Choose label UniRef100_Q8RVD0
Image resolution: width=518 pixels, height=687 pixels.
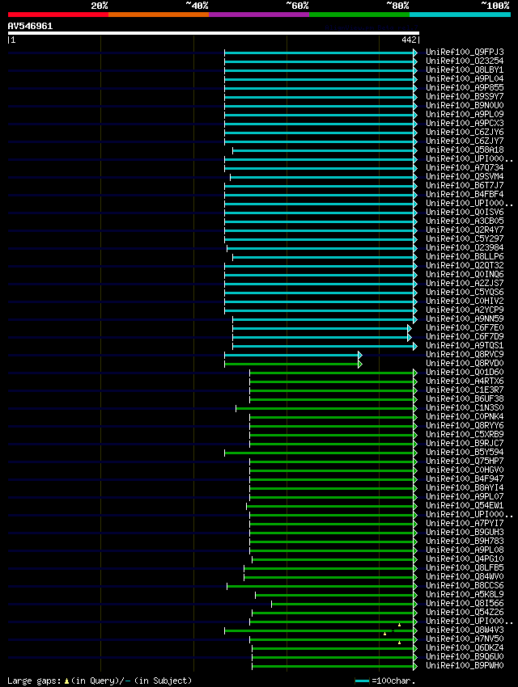click(465, 363)
